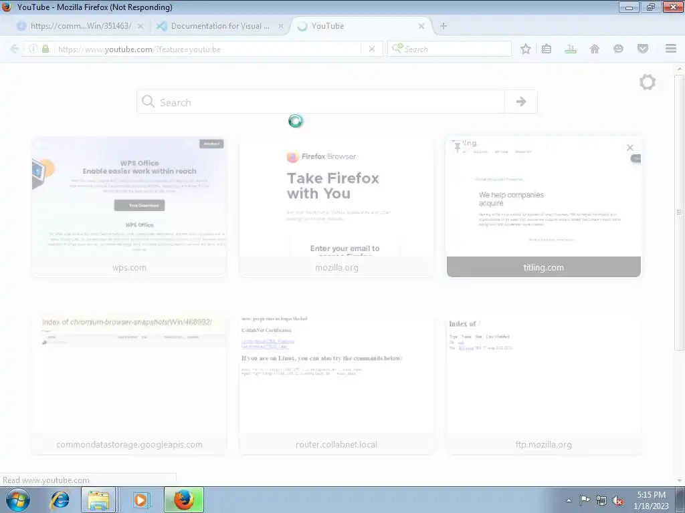Screen dimensions: 685x513
Task: Open a new tab with plus button
Action: (x=444, y=26)
